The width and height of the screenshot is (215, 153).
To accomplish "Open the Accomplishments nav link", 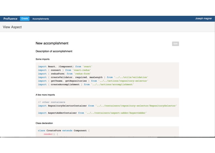I will 41,19.
